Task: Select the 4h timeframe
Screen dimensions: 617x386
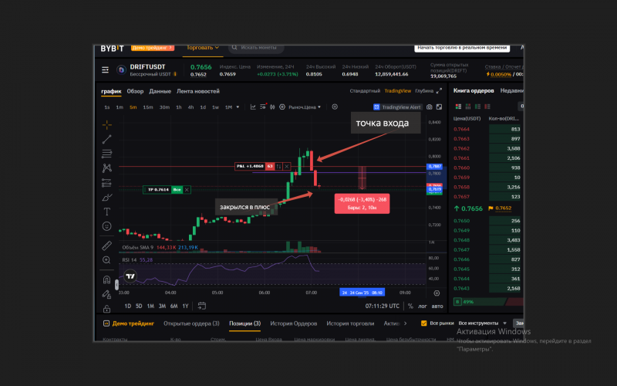Action: 190,107
